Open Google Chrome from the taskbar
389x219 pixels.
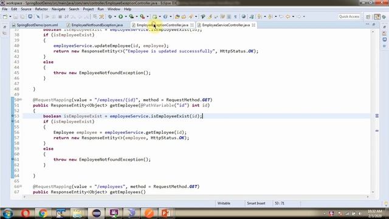[x=43, y=214]
